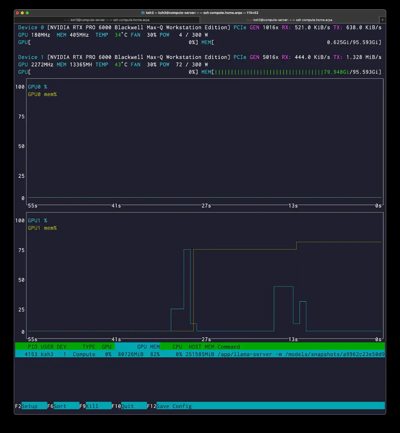Click the 4 / 300 W power reading
The image size is (400, 433).
click(193, 35)
